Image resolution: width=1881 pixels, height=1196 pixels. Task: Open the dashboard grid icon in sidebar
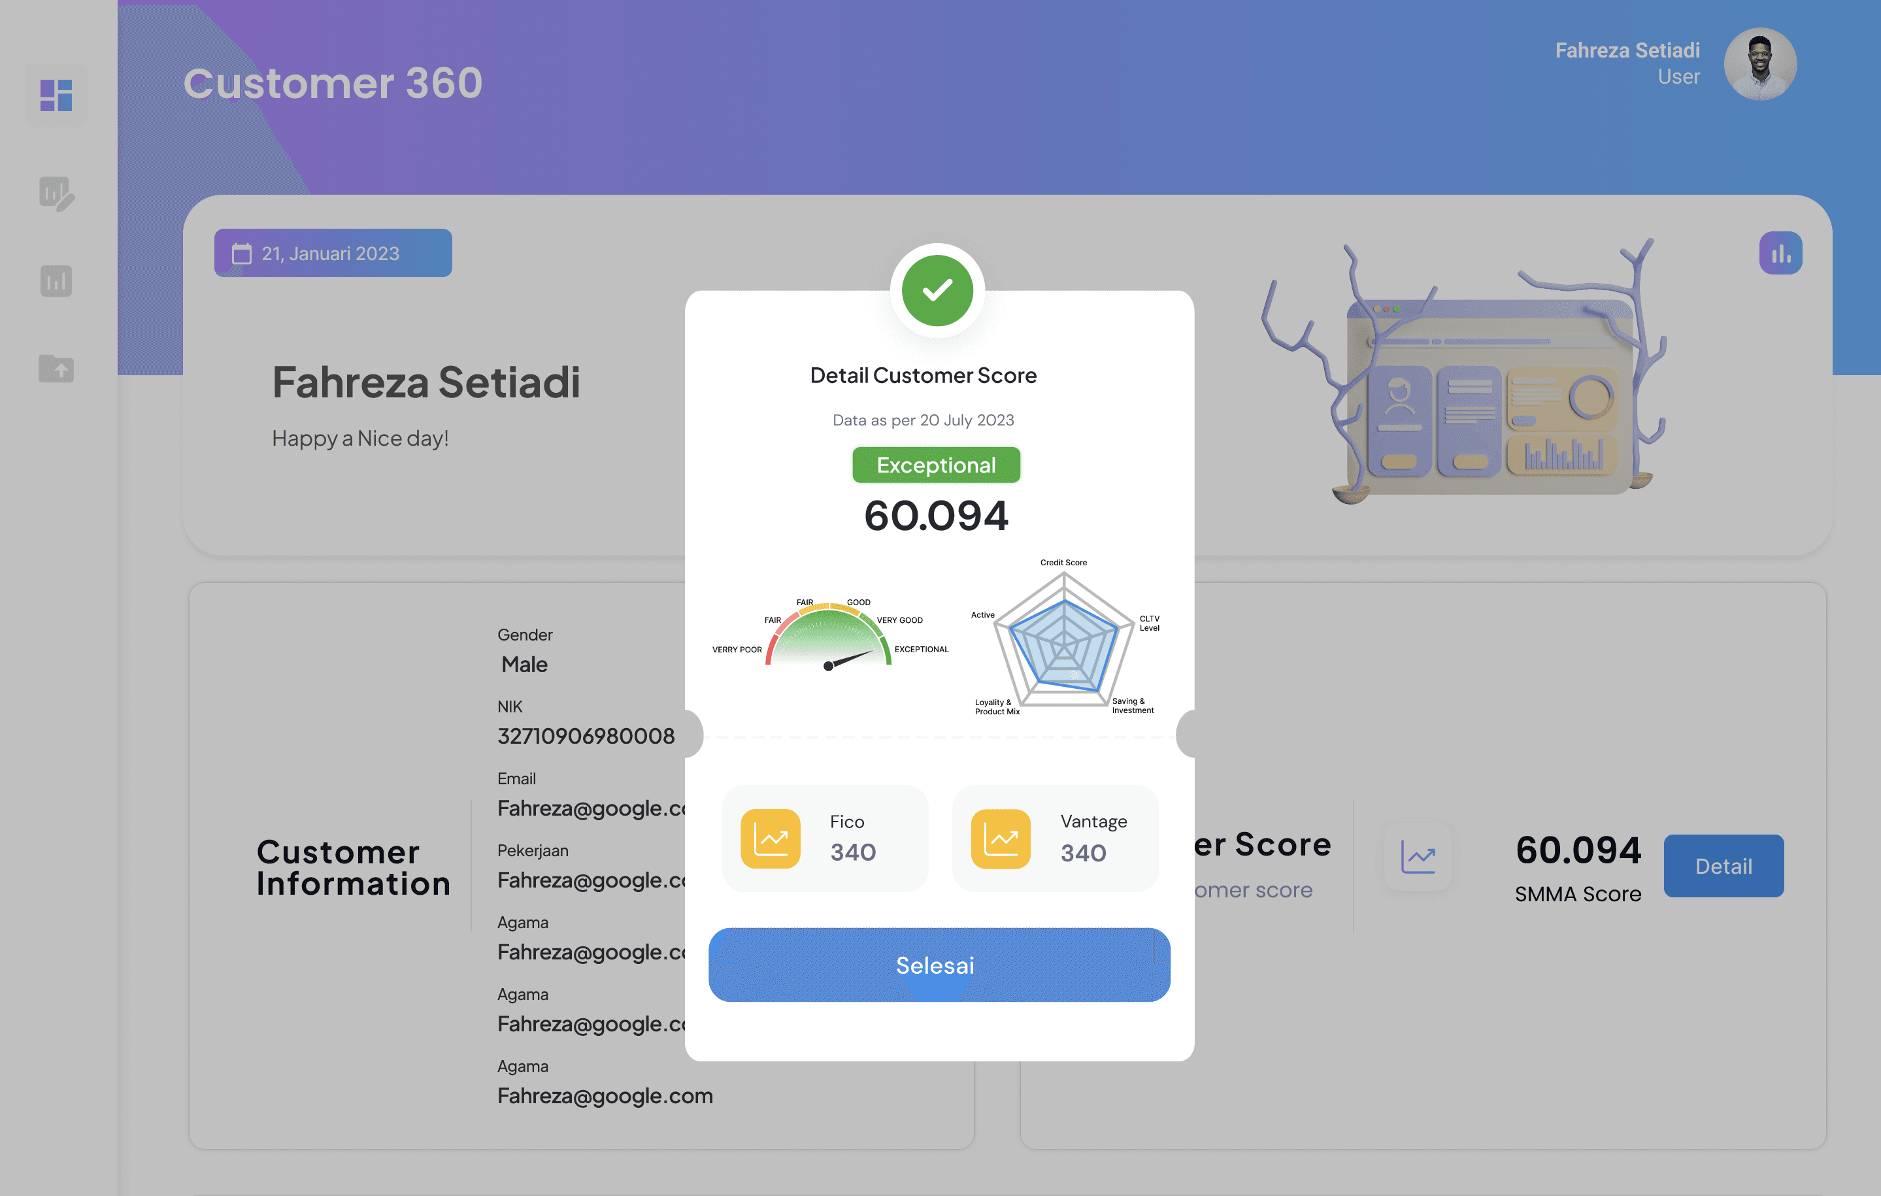pyautogui.click(x=56, y=95)
